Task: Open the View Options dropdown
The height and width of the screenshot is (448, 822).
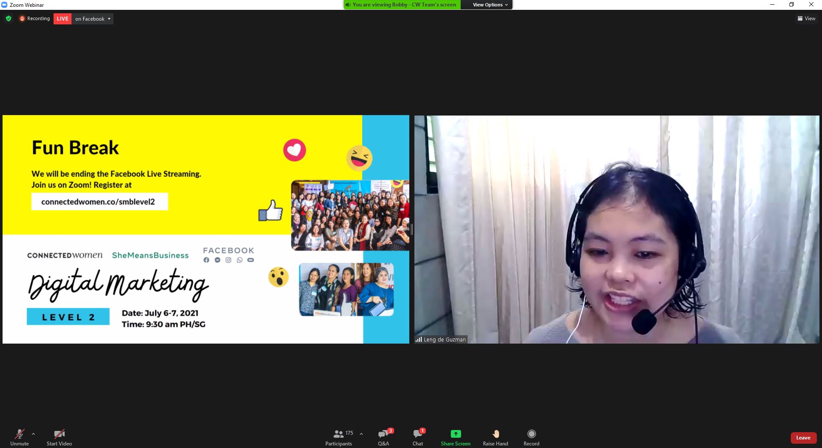Action: (x=490, y=5)
